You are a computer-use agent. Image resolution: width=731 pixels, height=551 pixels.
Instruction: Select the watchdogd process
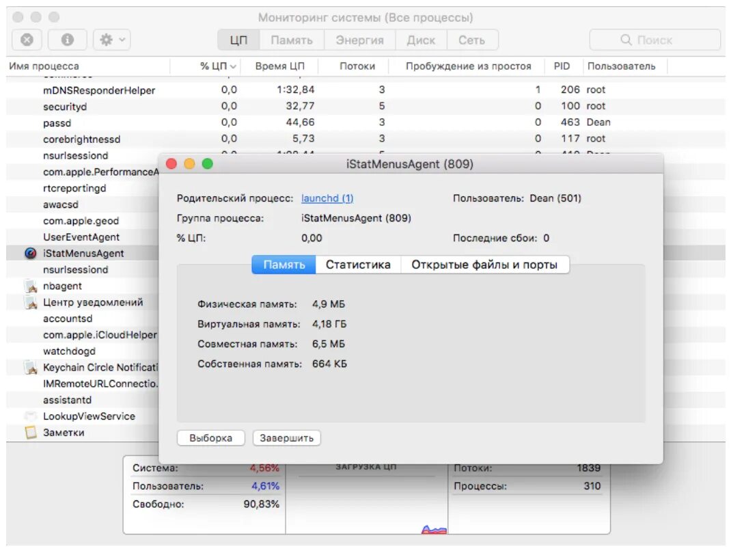[69, 351]
